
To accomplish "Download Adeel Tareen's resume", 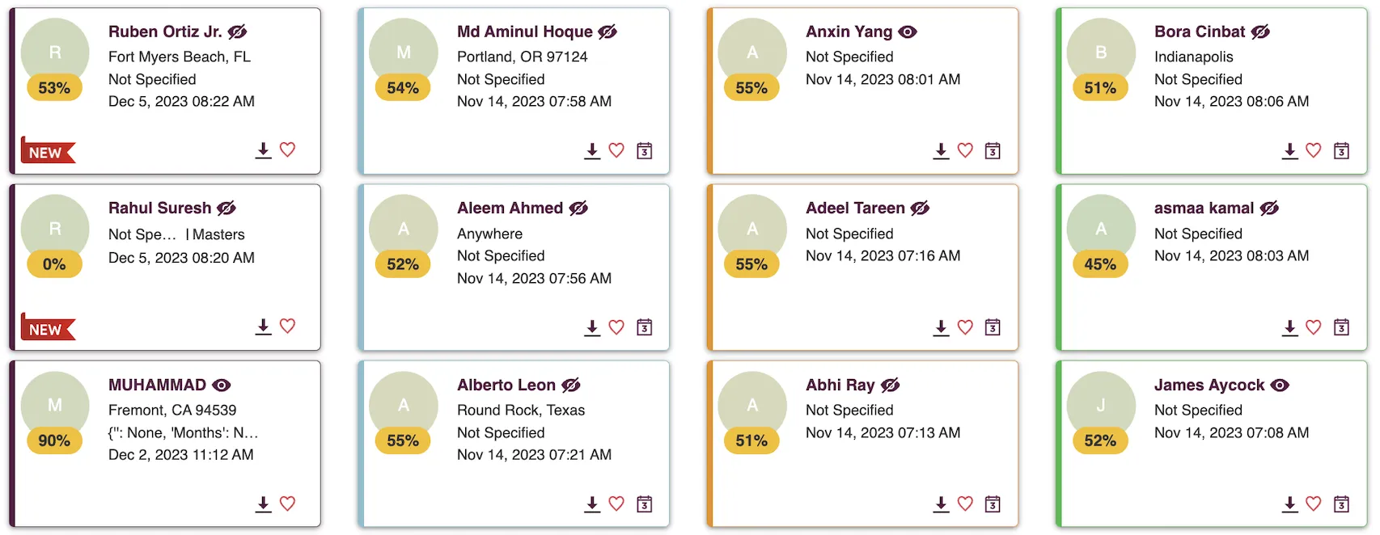I will 941,327.
